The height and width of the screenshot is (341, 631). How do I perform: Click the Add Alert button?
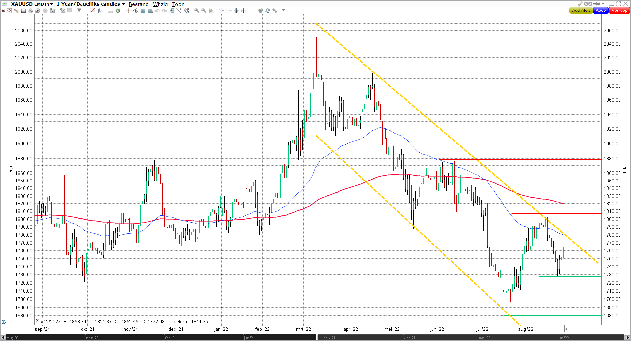581,10
